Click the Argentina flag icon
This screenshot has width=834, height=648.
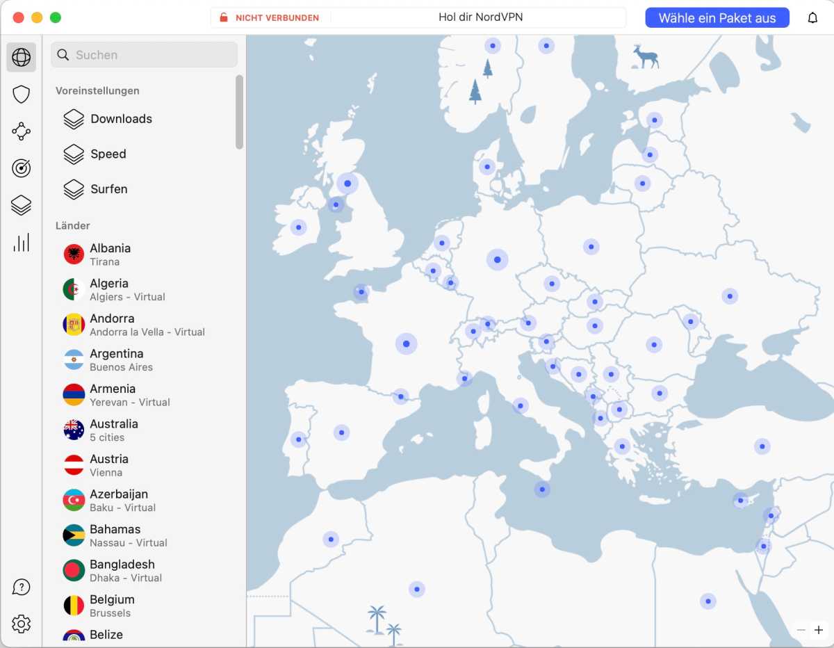(x=74, y=359)
